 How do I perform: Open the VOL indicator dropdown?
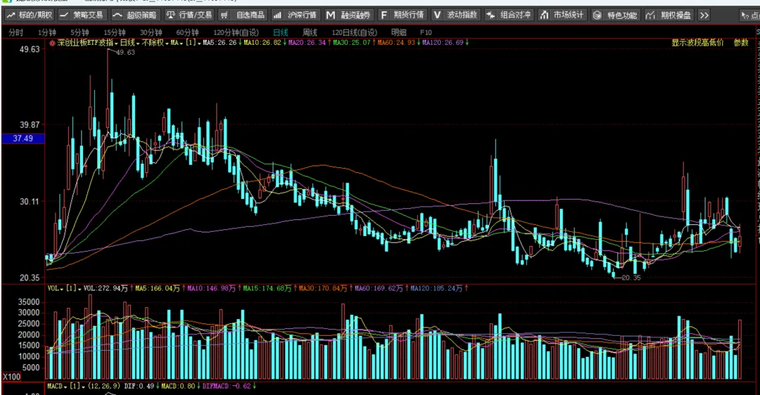(56, 288)
